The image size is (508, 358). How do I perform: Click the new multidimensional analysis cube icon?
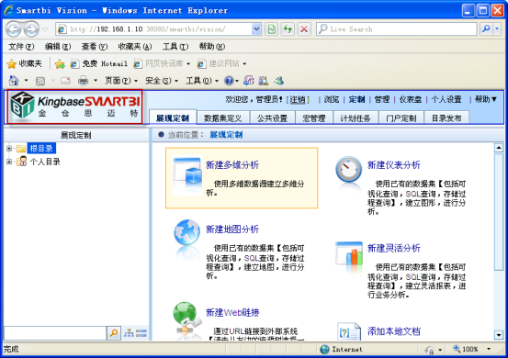click(x=186, y=175)
